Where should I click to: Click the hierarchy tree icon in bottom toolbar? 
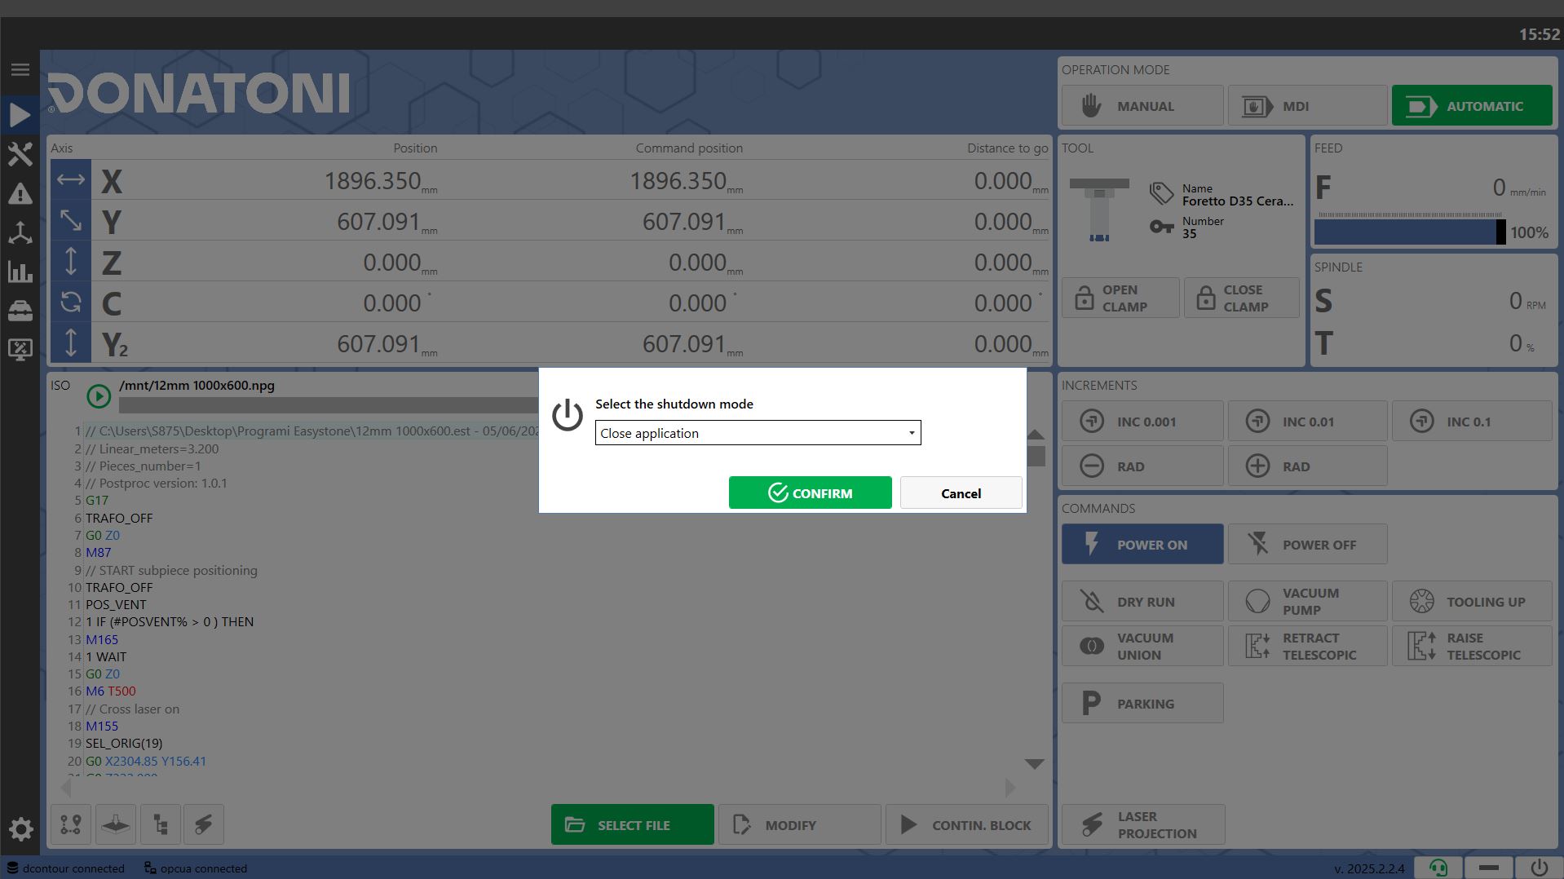(161, 824)
